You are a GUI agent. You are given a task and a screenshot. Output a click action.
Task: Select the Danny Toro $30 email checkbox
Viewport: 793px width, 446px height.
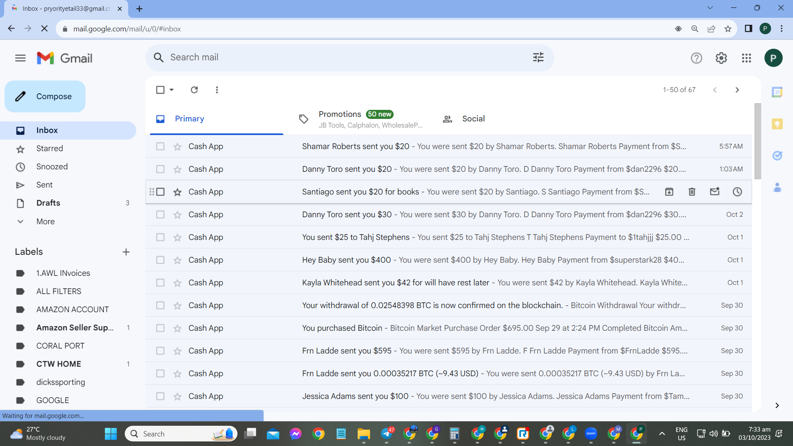click(x=160, y=214)
